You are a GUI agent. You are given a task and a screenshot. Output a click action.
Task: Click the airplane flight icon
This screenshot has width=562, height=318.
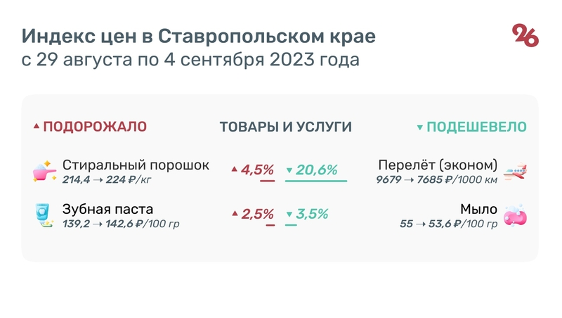pos(516,171)
